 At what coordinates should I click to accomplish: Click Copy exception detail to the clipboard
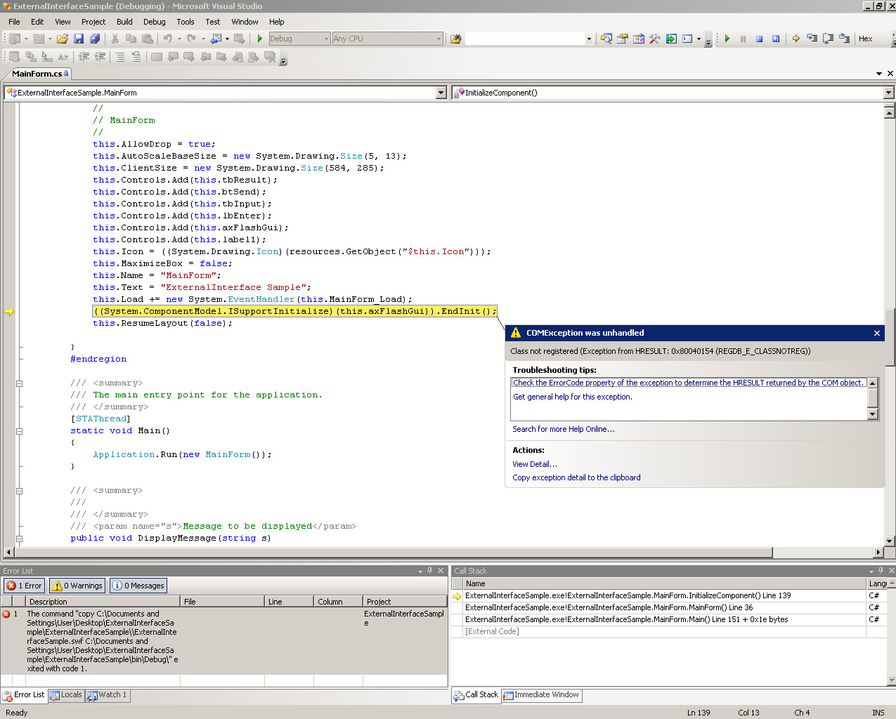point(576,477)
